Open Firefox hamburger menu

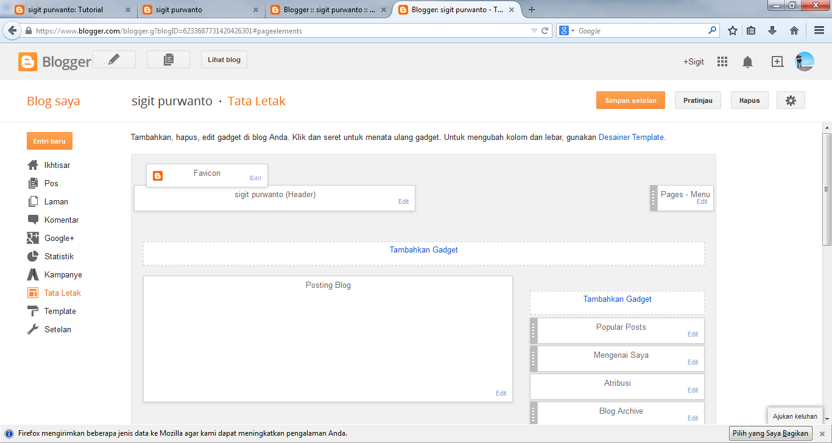[819, 30]
